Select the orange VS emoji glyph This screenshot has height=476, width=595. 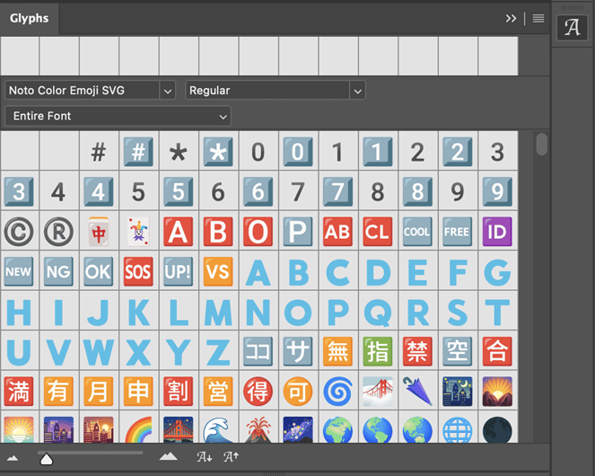pos(218,271)
